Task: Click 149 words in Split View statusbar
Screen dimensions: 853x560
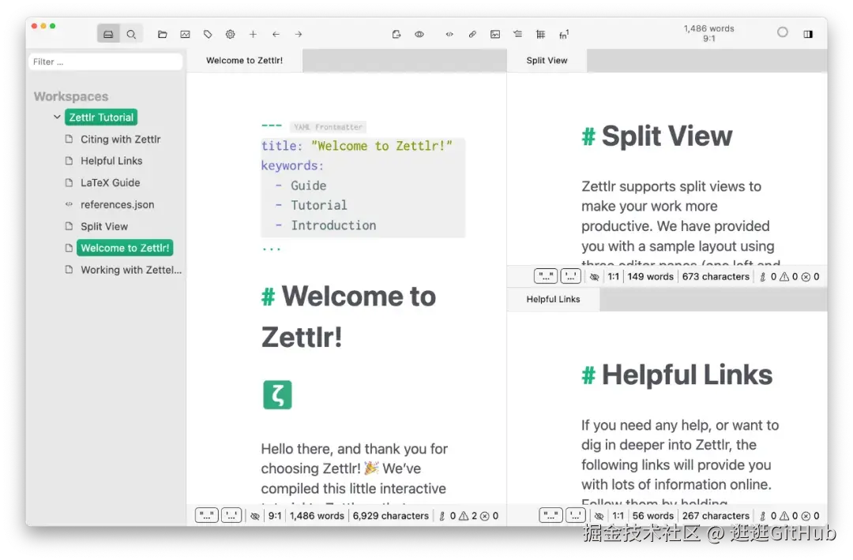Action: 651,277
